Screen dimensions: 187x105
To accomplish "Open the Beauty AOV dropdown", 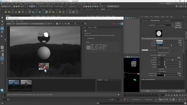I will 10,24.
